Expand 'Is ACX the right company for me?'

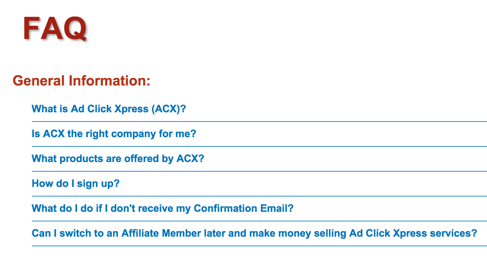tap(114, 134)
